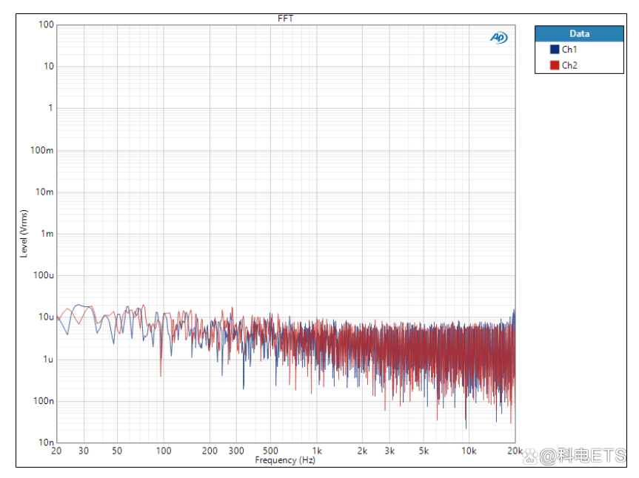
Task: Click the Level (Vrms) axis label
Action: pyautogui.click(x=24, y=234)
